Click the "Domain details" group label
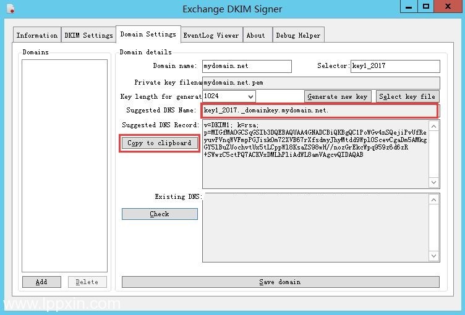Image resolution: width=465 pixels, height=315 pixels. click(145, 52)
